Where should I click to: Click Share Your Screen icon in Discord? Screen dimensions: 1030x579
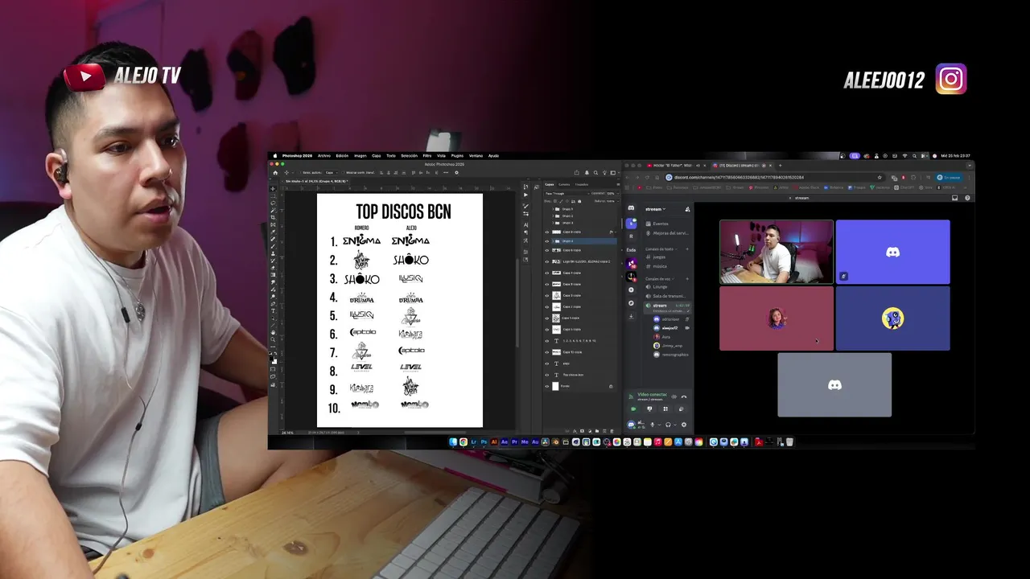[649, 409]
